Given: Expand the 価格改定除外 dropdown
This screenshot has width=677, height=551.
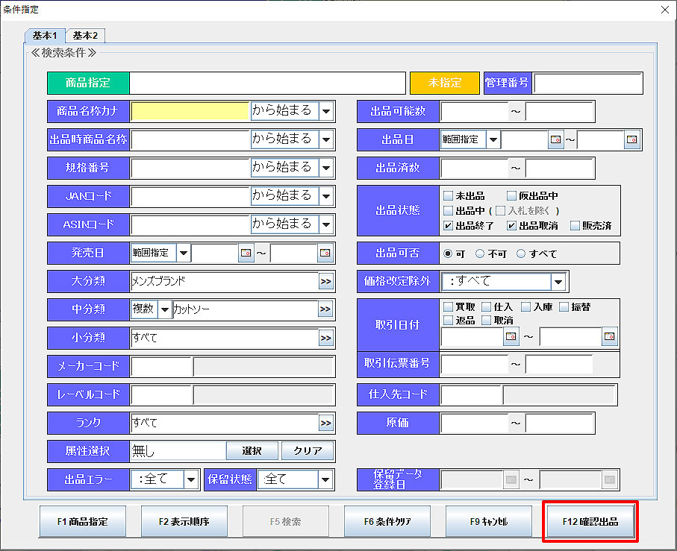Looking at the screenshot, I should (x=558, y=282).
